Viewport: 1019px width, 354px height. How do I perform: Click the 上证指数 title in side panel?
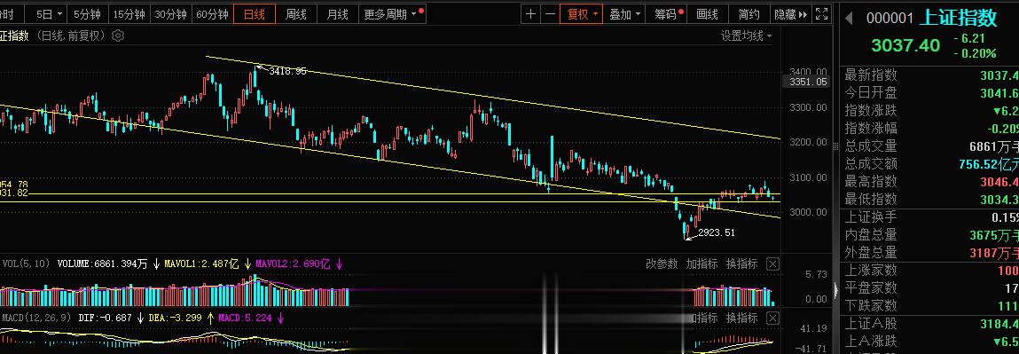pos(959,18)
